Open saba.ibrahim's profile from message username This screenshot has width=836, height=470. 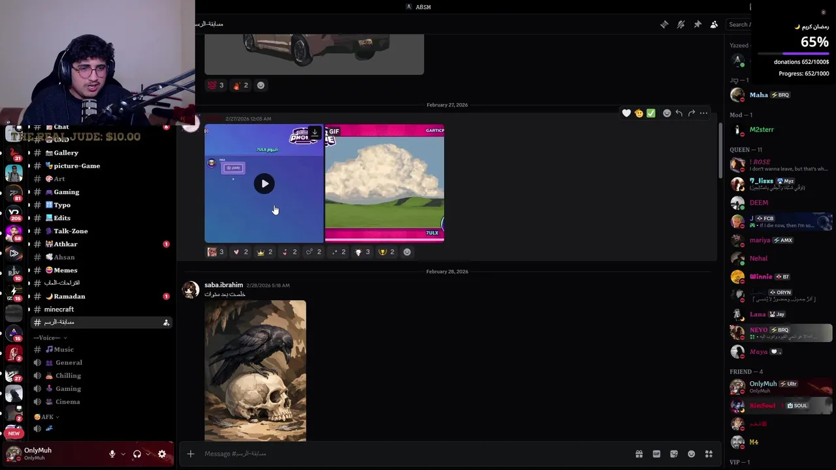click(223, 285)
